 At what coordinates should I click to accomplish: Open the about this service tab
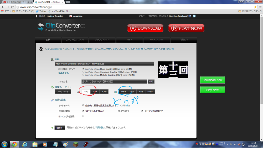(x=75, y=40)
